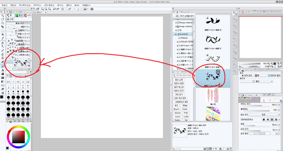Click the New canvas icon in toolbar

pos(34,9)
